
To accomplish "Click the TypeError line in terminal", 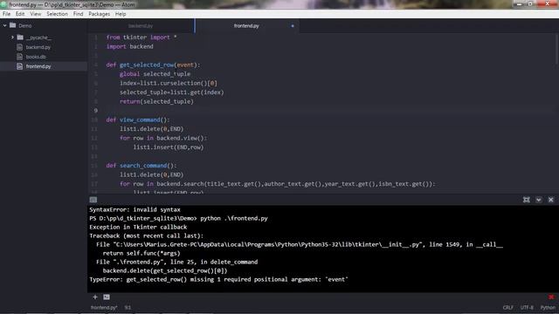I will pos(218,279).
